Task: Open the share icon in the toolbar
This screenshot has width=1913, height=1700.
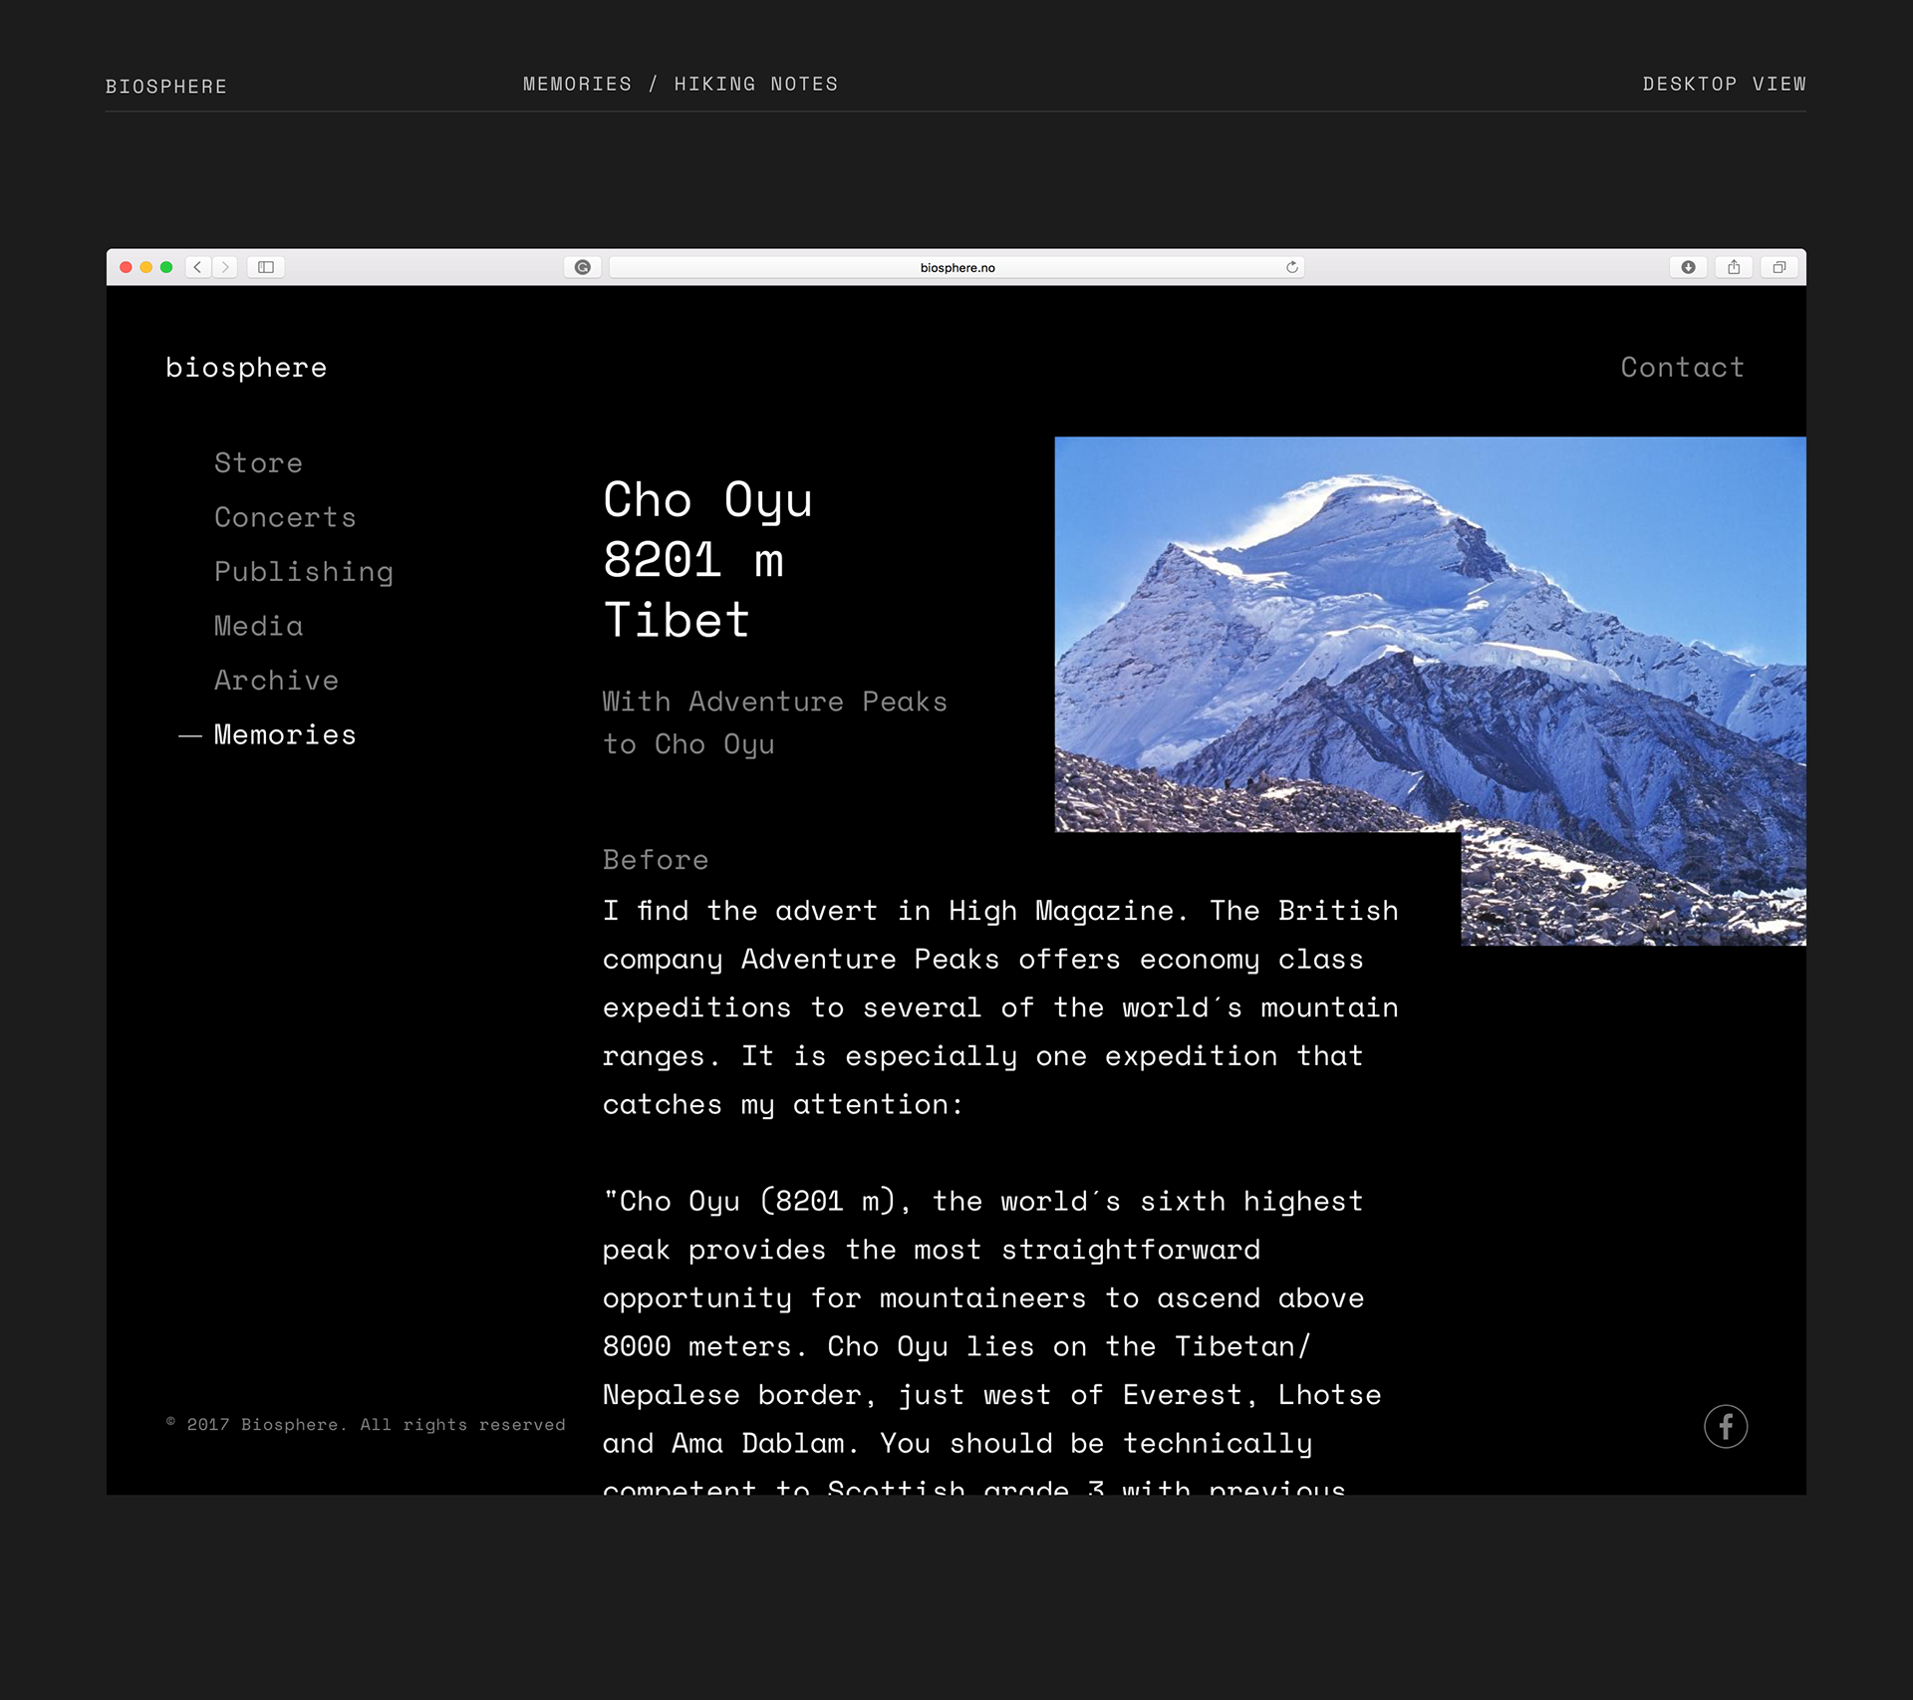Action: pyautogui.click(x=1734, y=267)
